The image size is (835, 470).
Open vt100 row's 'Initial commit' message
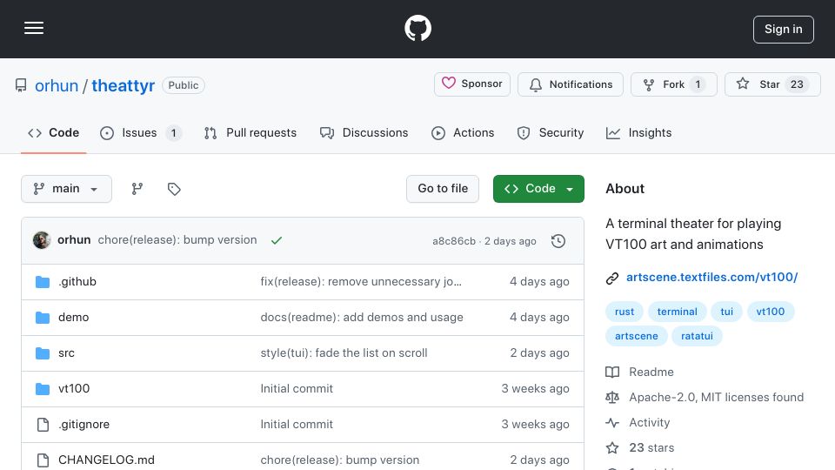click(297, 388)
